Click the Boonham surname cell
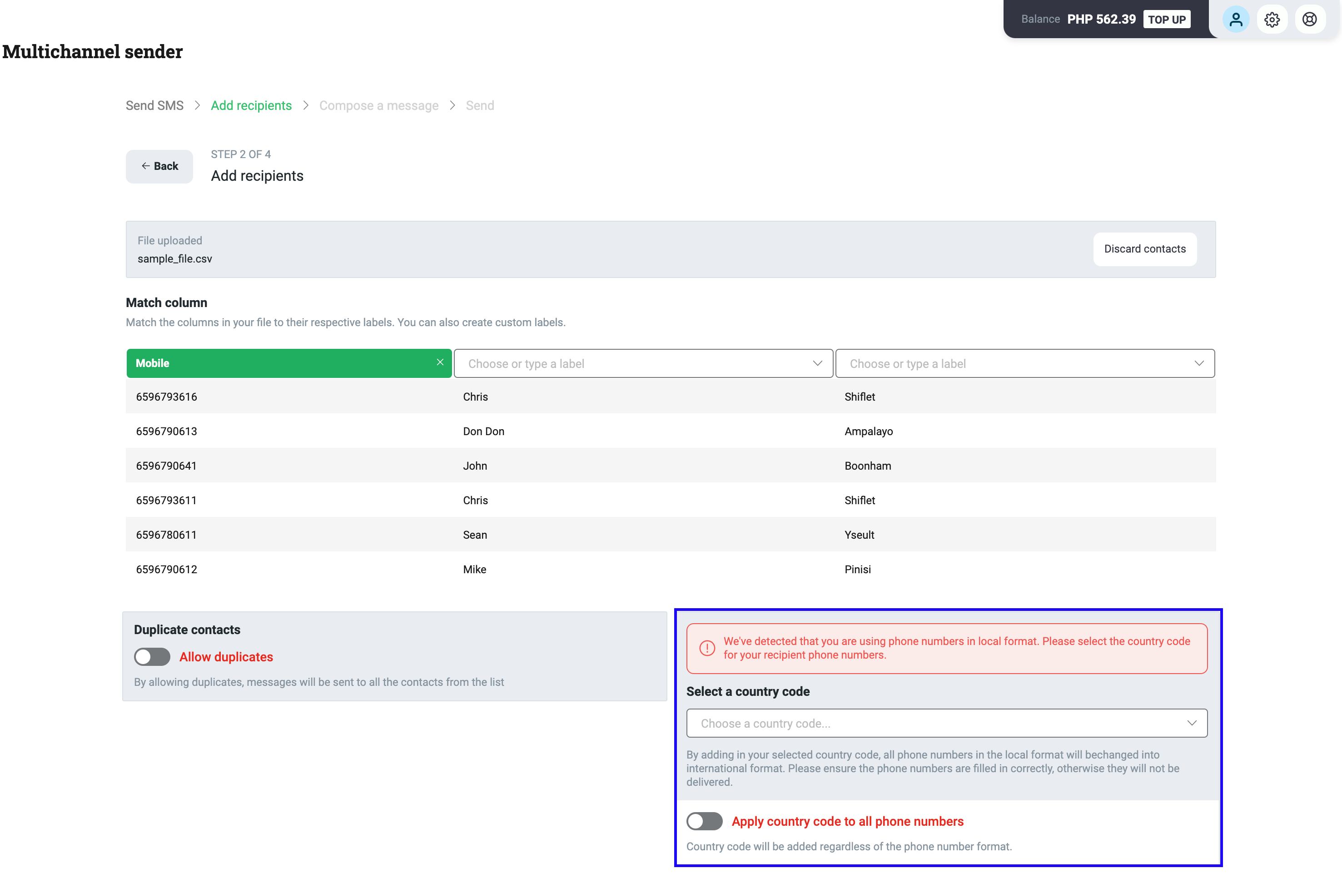Viewport: 1342px width, 873px height. [x=868, y=466]
